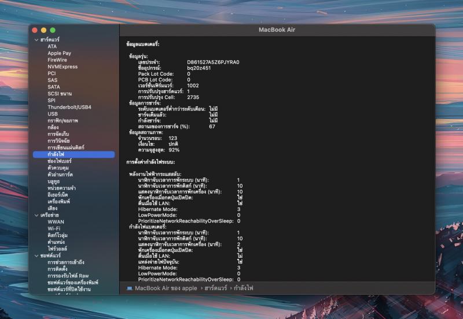
Task: Open ดิสก์โวลุ่ม entry
Action: pyautogui.click(x=57, y=235)
